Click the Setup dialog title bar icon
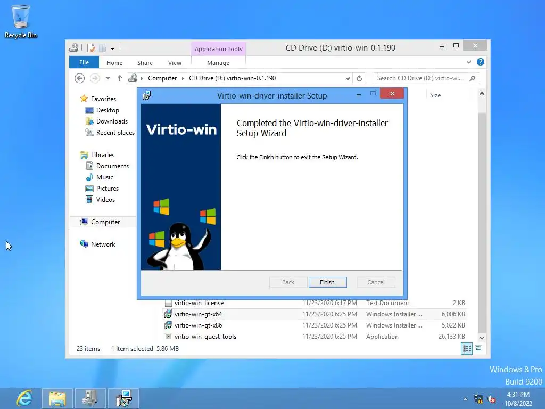Image resolution: width=545 pixels, height=409 pixels. pyautogui.click(x=147, y=95)
